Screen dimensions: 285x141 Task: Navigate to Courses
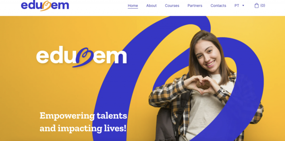pos(172,6)
